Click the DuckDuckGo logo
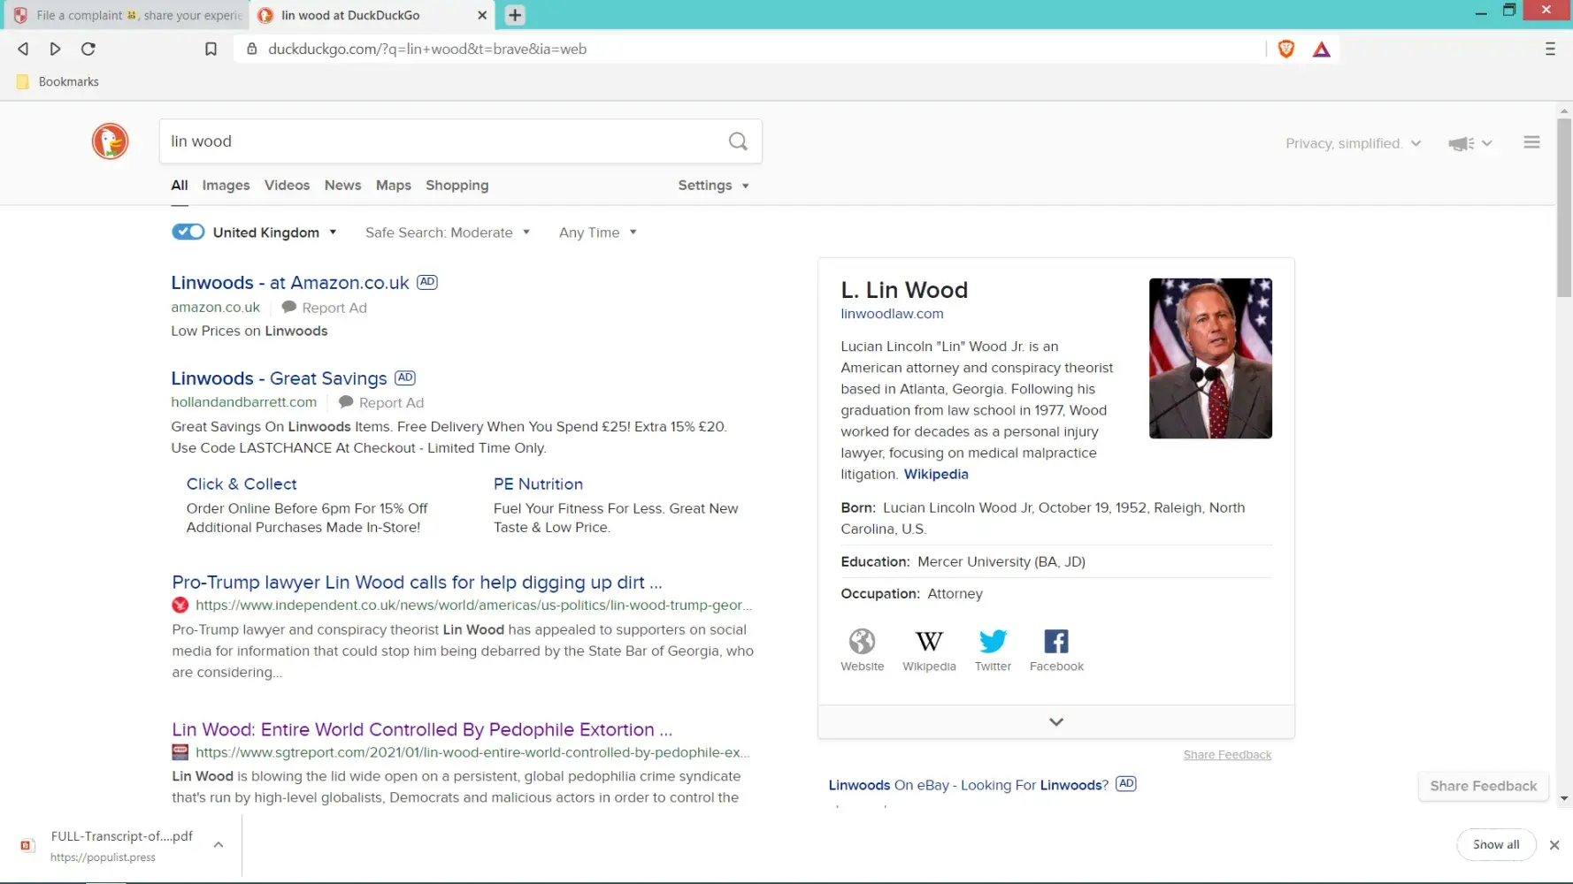1573x884 pixels. [110, 141]
